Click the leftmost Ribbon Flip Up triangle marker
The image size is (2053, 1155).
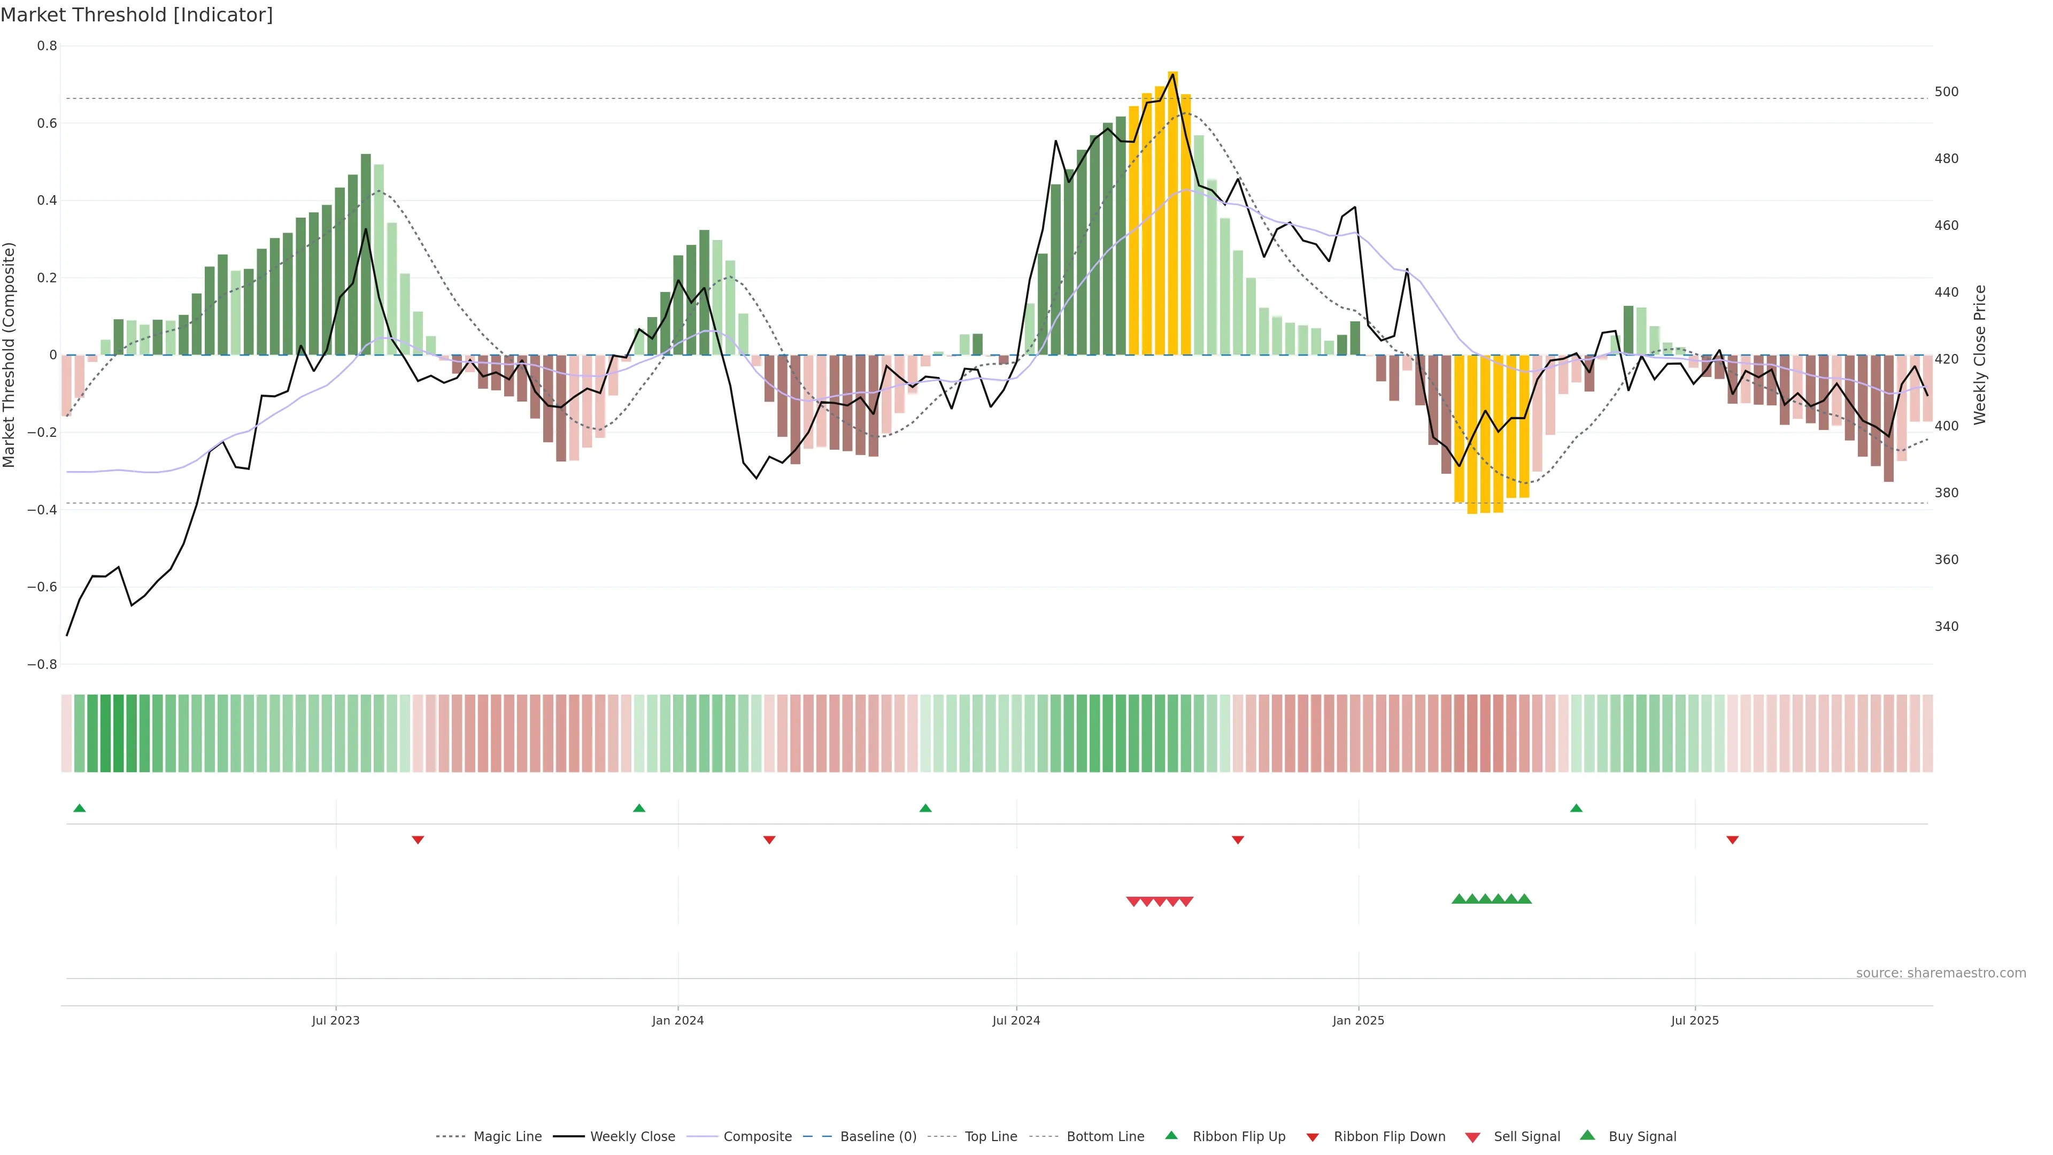coord(79,808)
